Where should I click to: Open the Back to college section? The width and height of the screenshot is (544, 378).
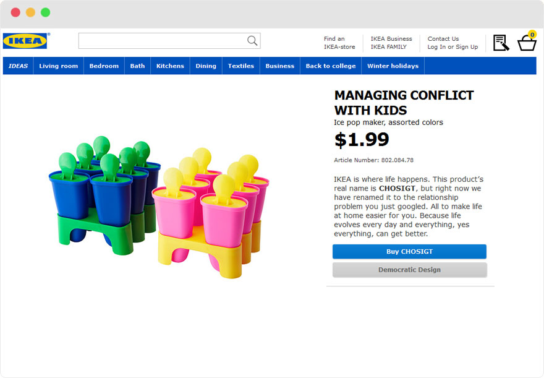click(x=331, y=66)
